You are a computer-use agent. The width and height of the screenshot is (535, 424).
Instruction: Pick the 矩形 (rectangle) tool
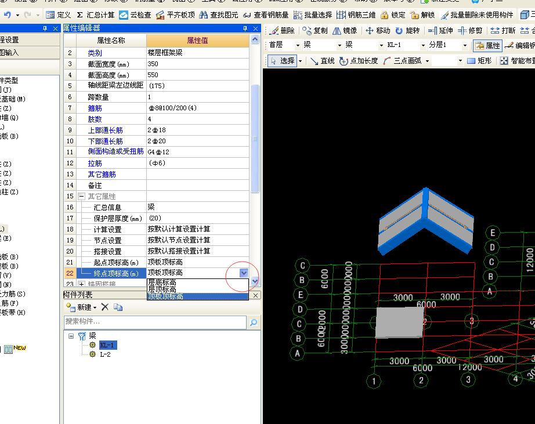pos(479,61)
